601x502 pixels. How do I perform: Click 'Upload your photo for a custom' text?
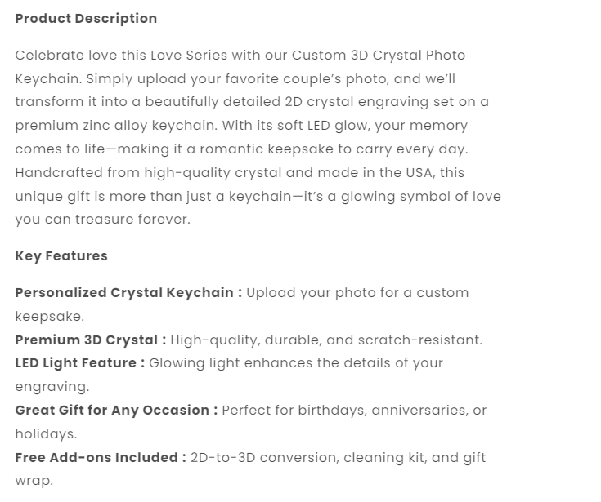(x=357, y=292)
